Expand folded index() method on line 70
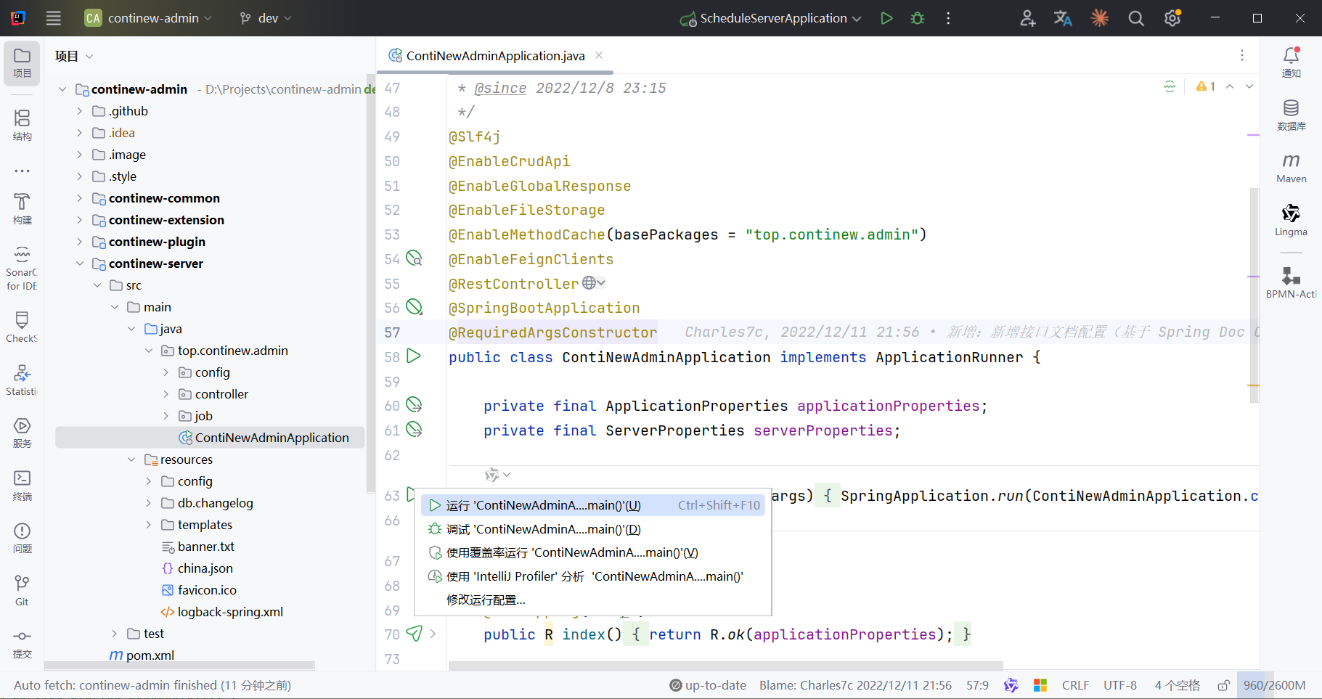The image size is (1322, 699). tap(433, 634)
